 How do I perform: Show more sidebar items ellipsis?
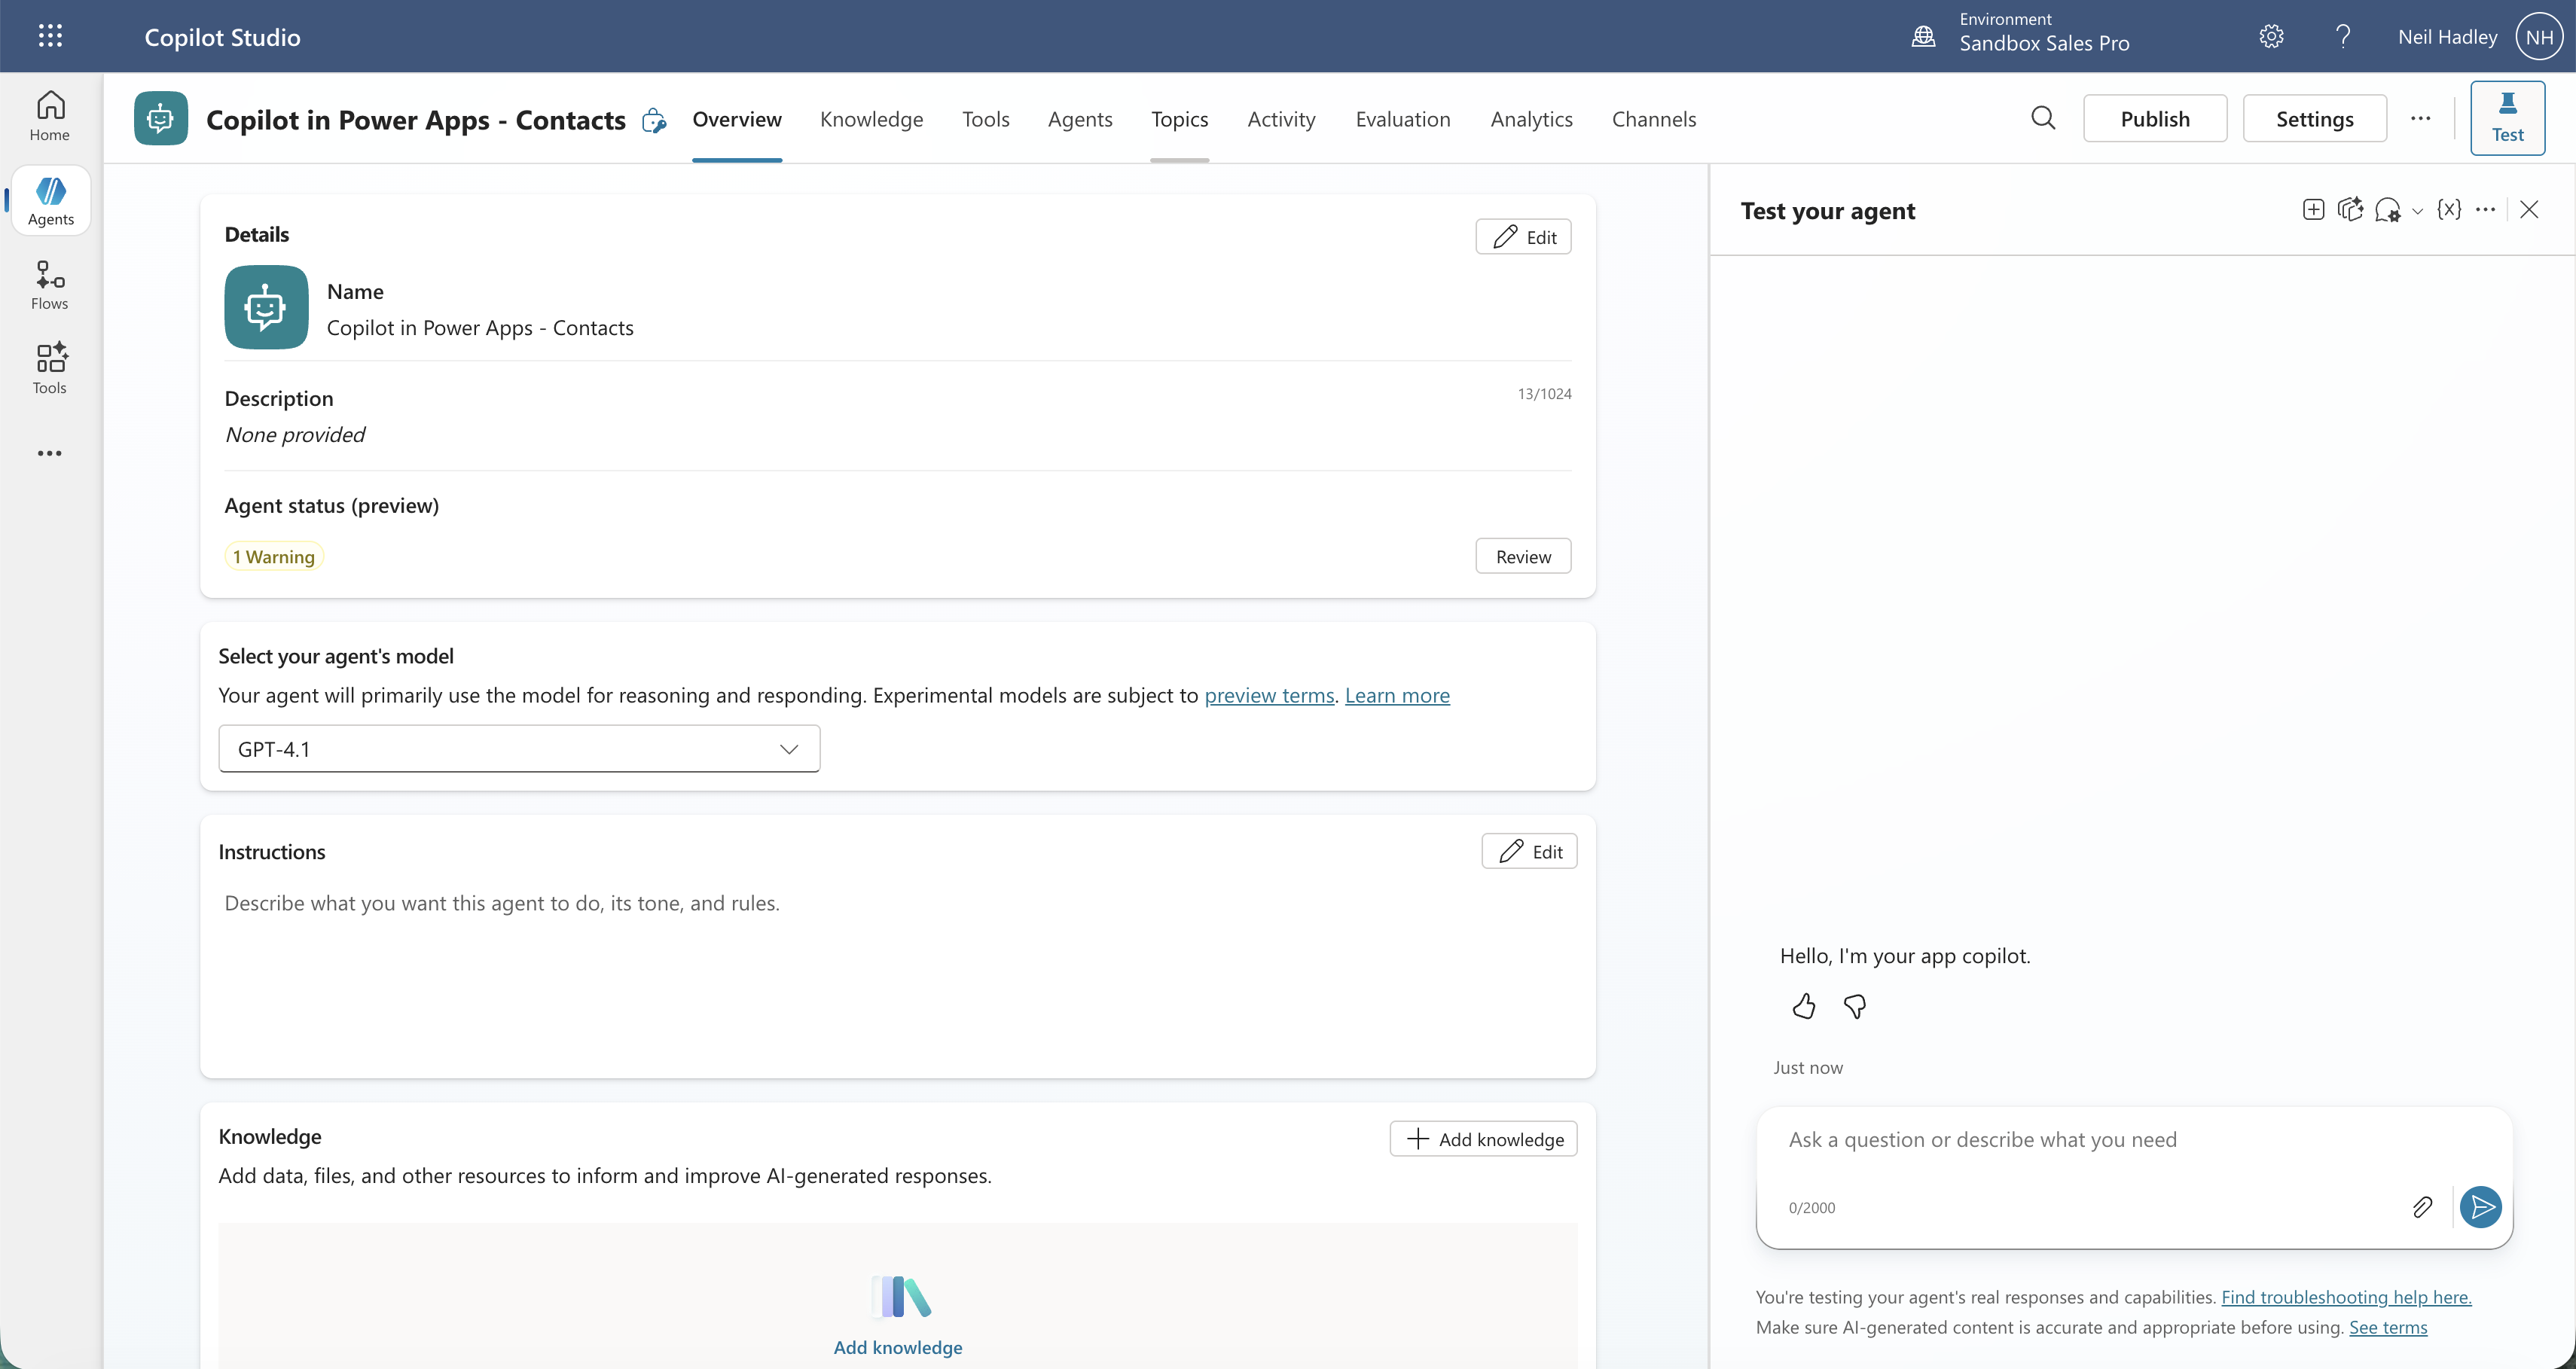tap(50, 453)
